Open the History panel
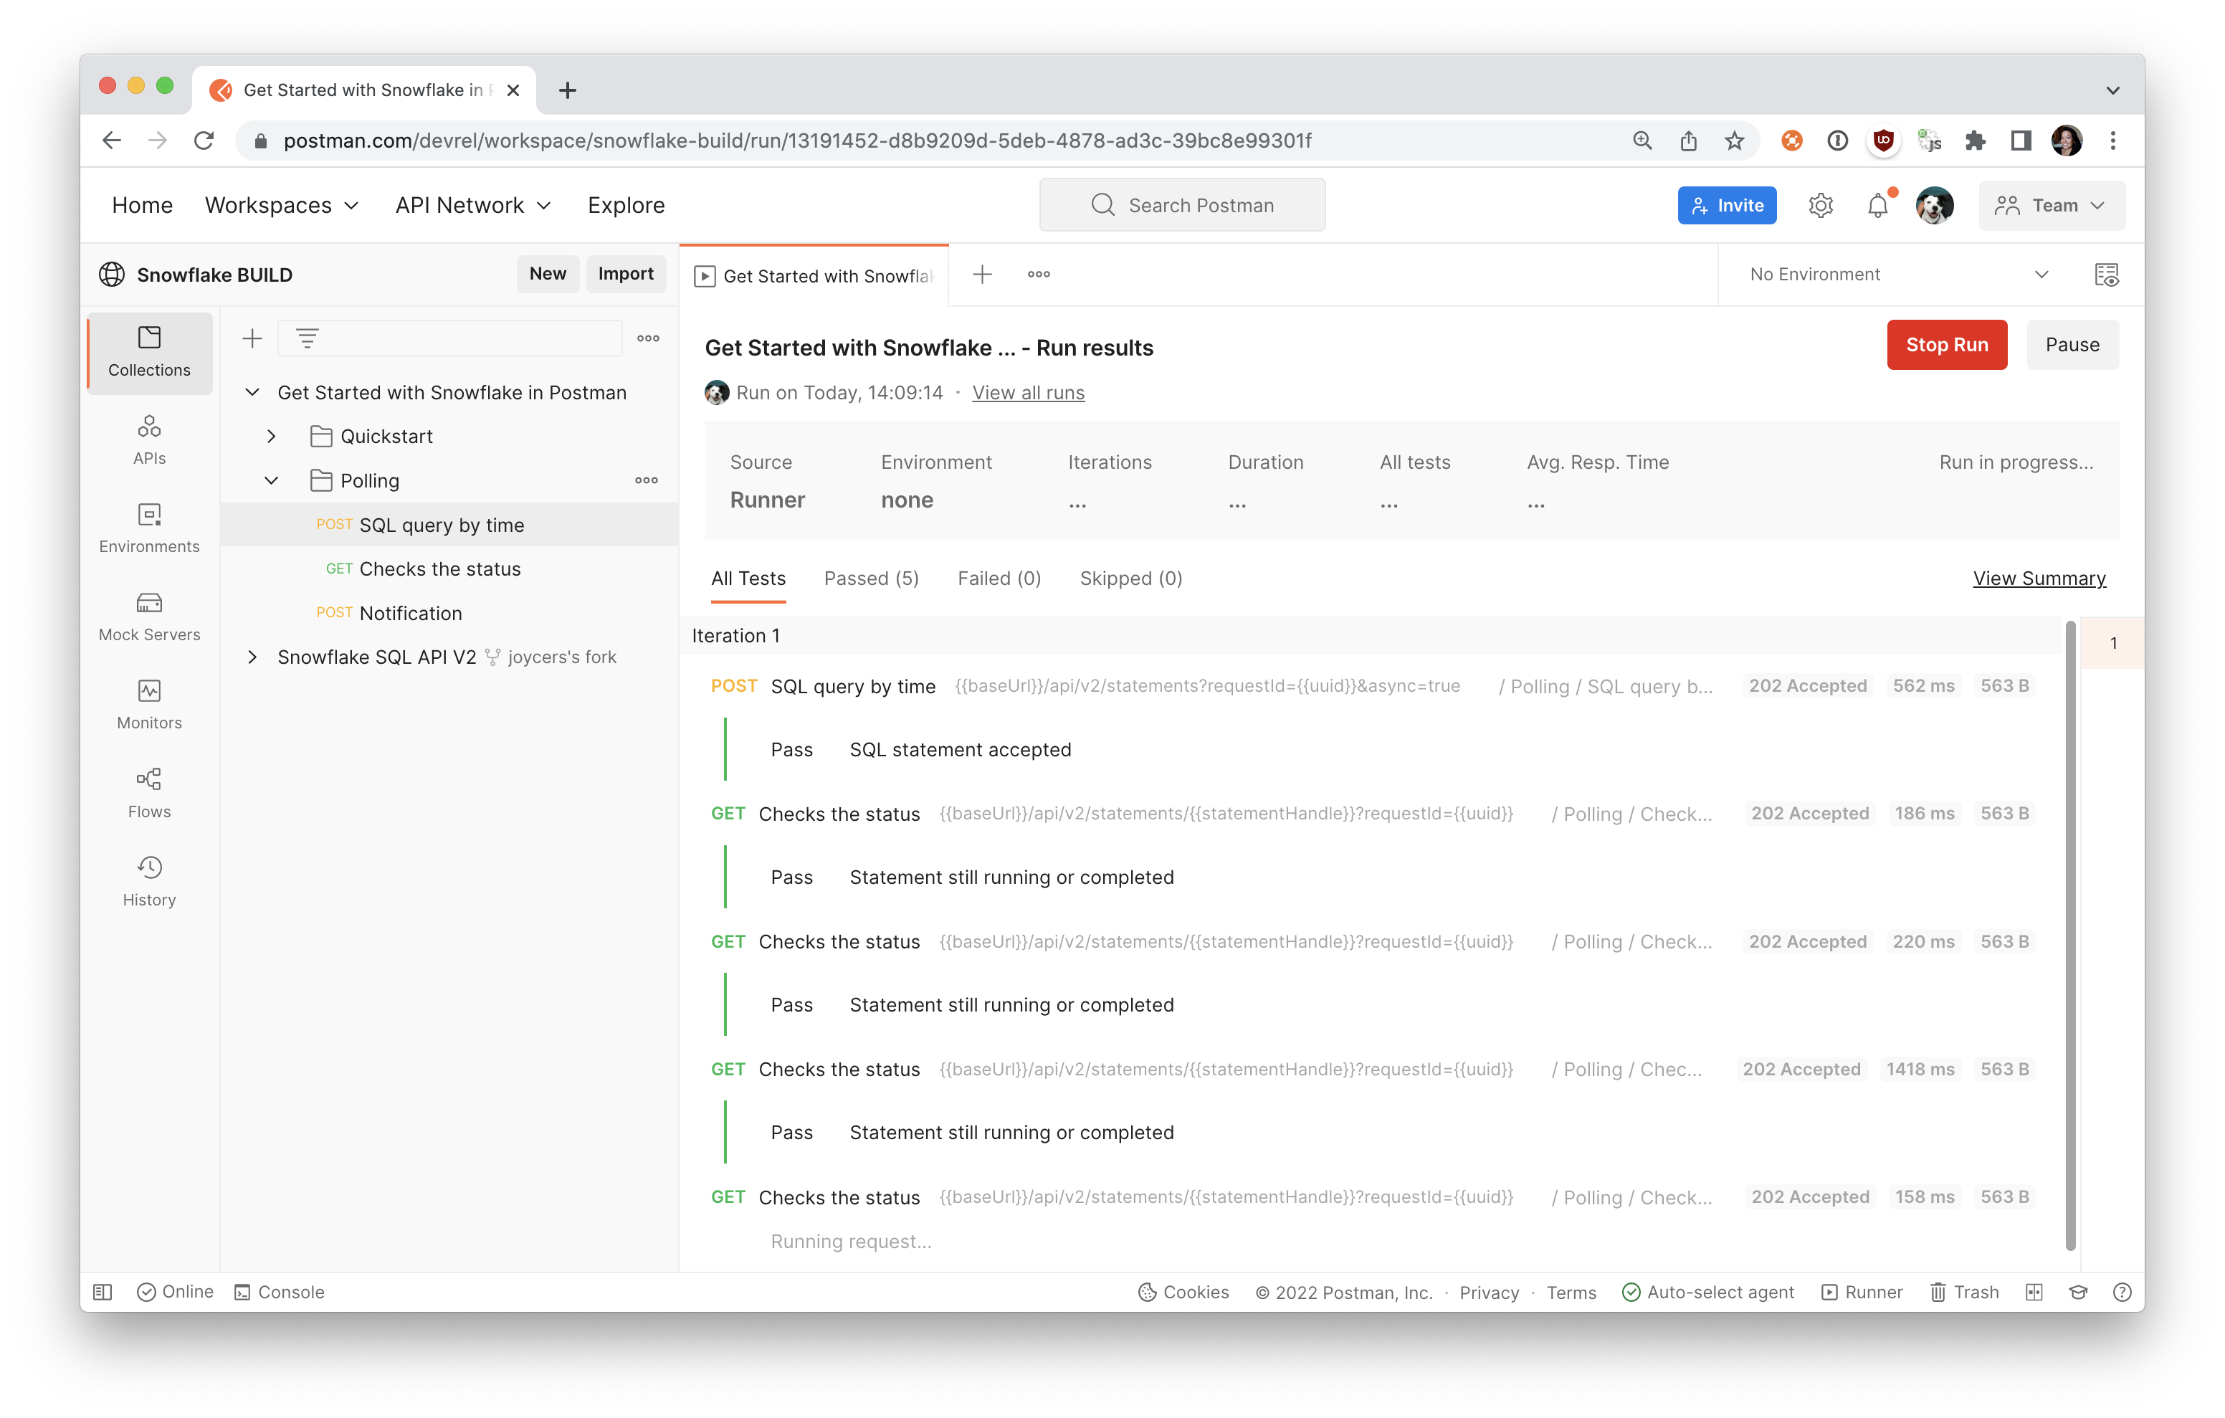2225x1418 pixels. coord(149,880)
